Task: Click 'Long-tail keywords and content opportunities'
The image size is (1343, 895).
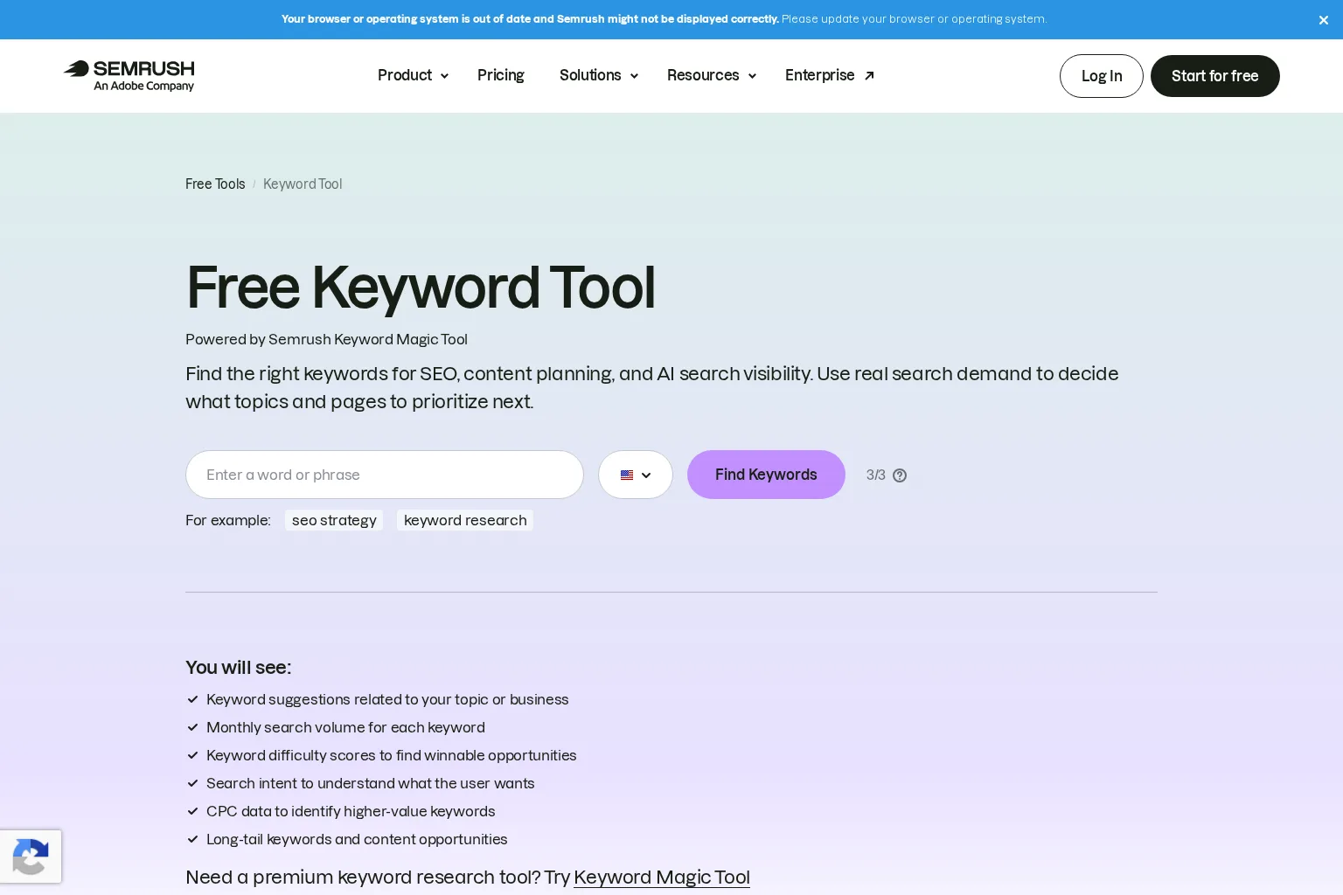Action: coord(357,839)
